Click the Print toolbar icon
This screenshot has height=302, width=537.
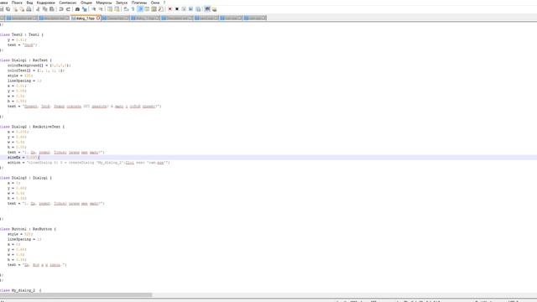29,9
